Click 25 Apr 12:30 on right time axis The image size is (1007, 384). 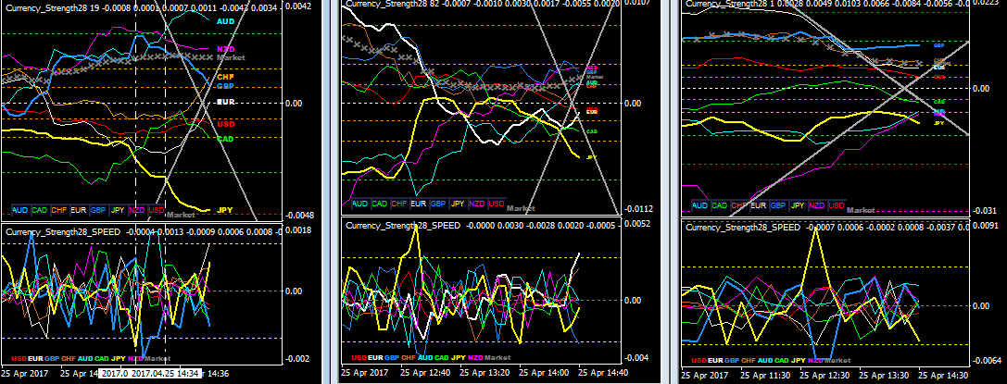(824, 375)
